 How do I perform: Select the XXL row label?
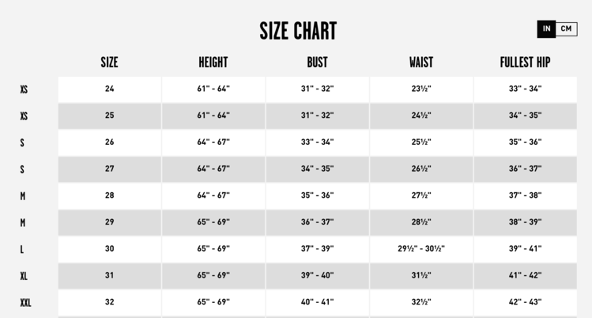point(25,303)
